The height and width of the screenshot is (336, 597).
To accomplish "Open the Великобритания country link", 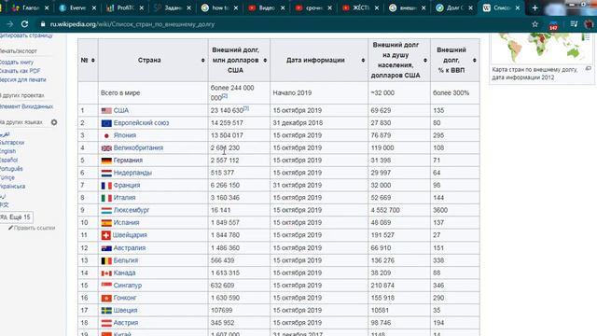I will pyautogui.click(x=138, y=147).
